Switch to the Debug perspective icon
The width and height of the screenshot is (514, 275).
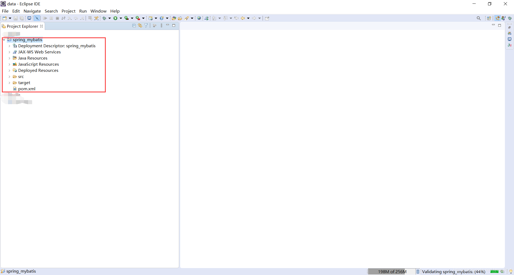(510, 18)
